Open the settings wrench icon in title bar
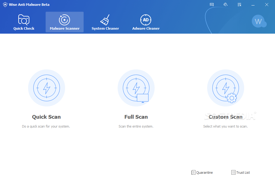 (226, 5)
